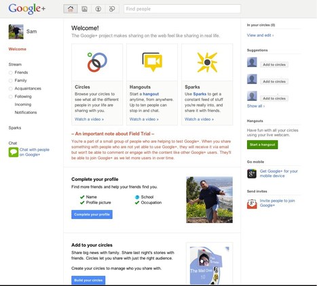317x286 pixels.
Task: Open the Home stream icon
Action: (x=71, y=9)
